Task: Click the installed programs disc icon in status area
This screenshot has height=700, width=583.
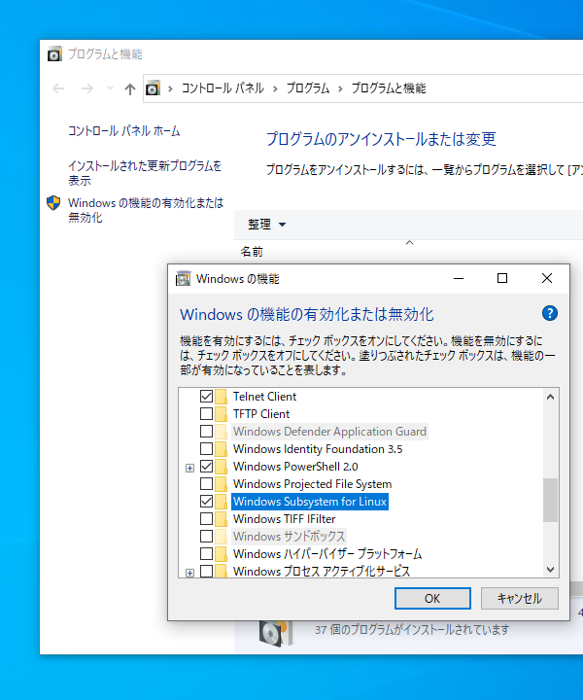Action: (x=276, y=633)
